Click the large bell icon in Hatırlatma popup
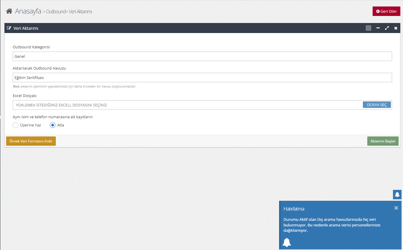The image size is (403, 250). point(287,242)
